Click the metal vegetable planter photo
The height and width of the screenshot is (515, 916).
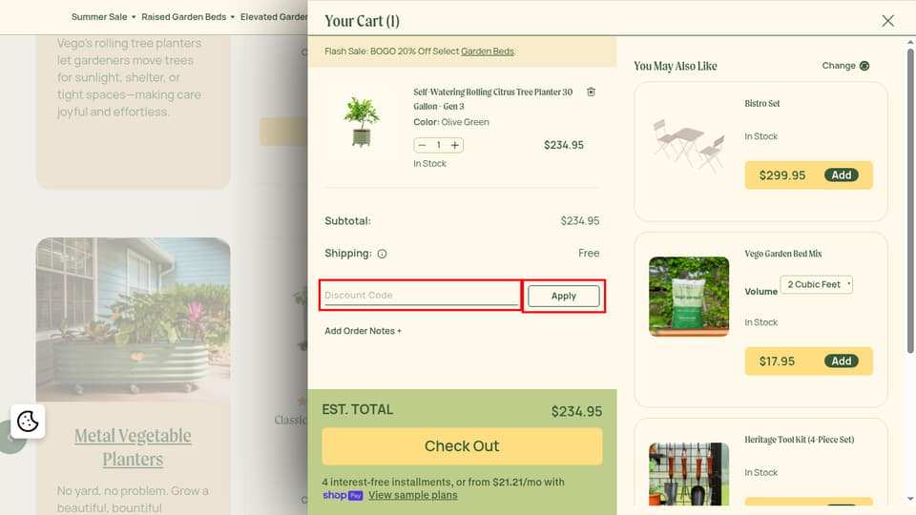[133, 319]
